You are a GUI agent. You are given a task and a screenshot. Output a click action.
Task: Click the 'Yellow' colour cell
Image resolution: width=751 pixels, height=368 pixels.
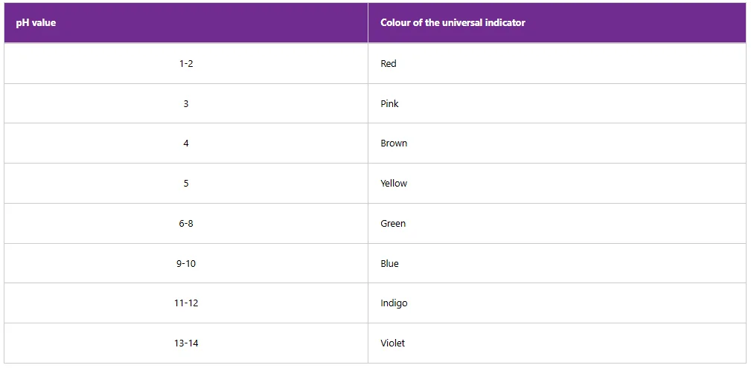(394, 184)
